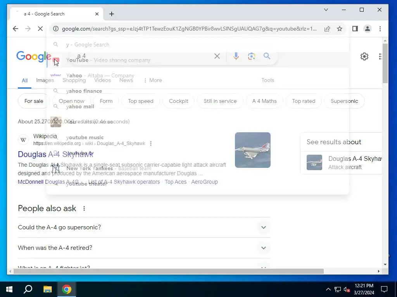Open Wikipedia result options three dots
The image size is (397, 297).
(x=151, y=143)
